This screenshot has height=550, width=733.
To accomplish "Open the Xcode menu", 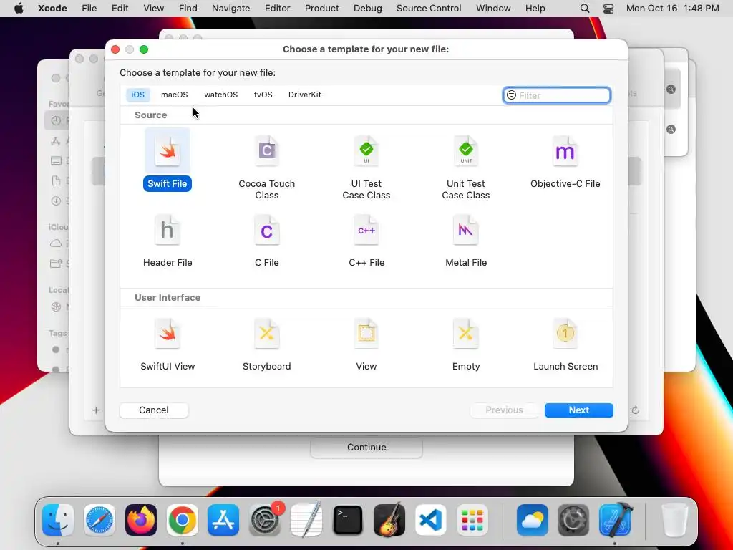I will pos(52,9).
